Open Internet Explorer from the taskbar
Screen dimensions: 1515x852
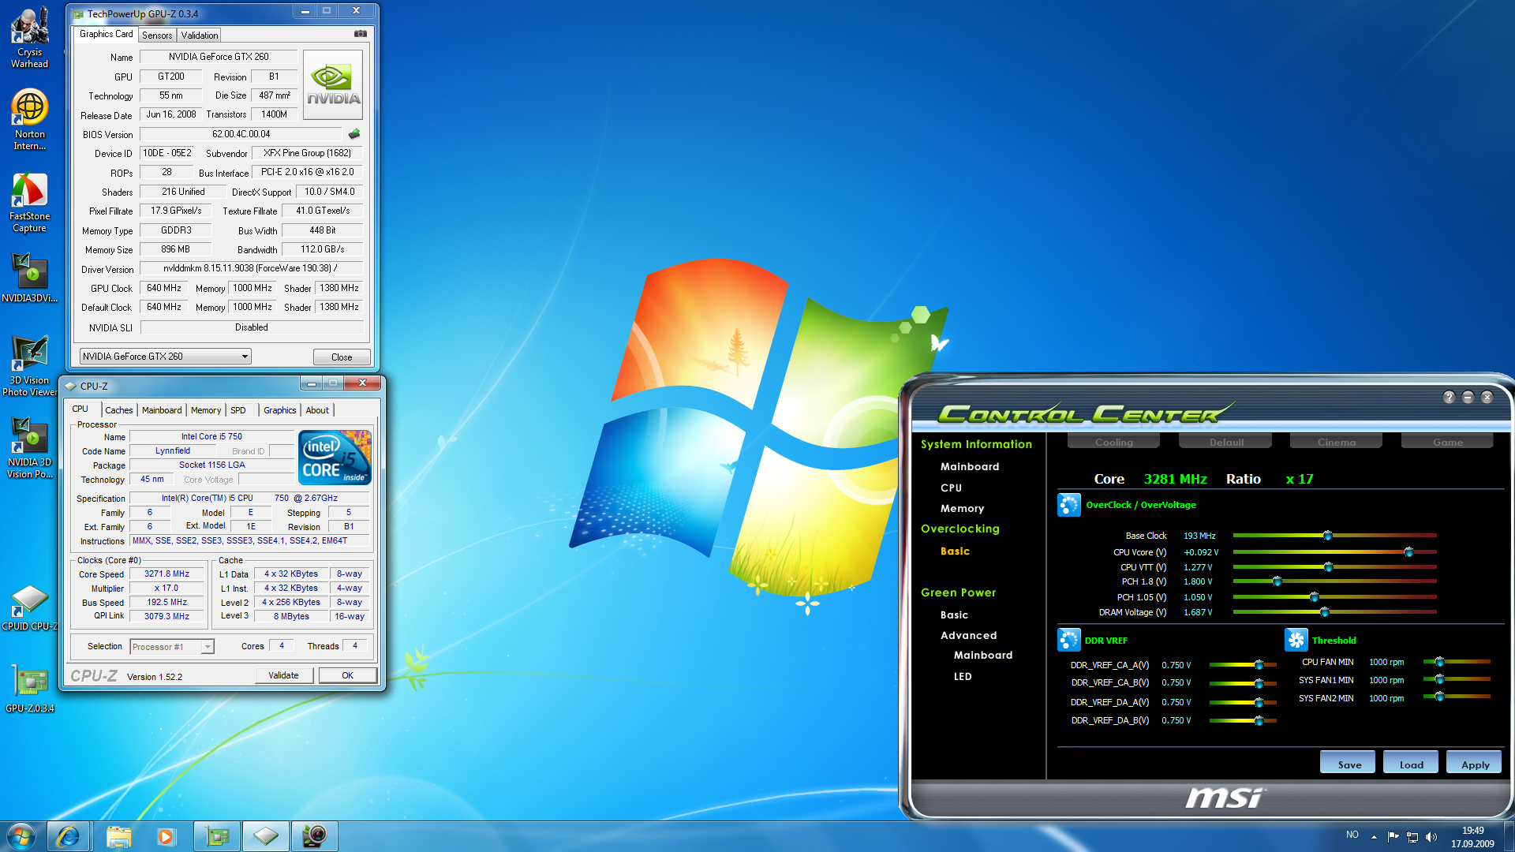coord(68,836)
